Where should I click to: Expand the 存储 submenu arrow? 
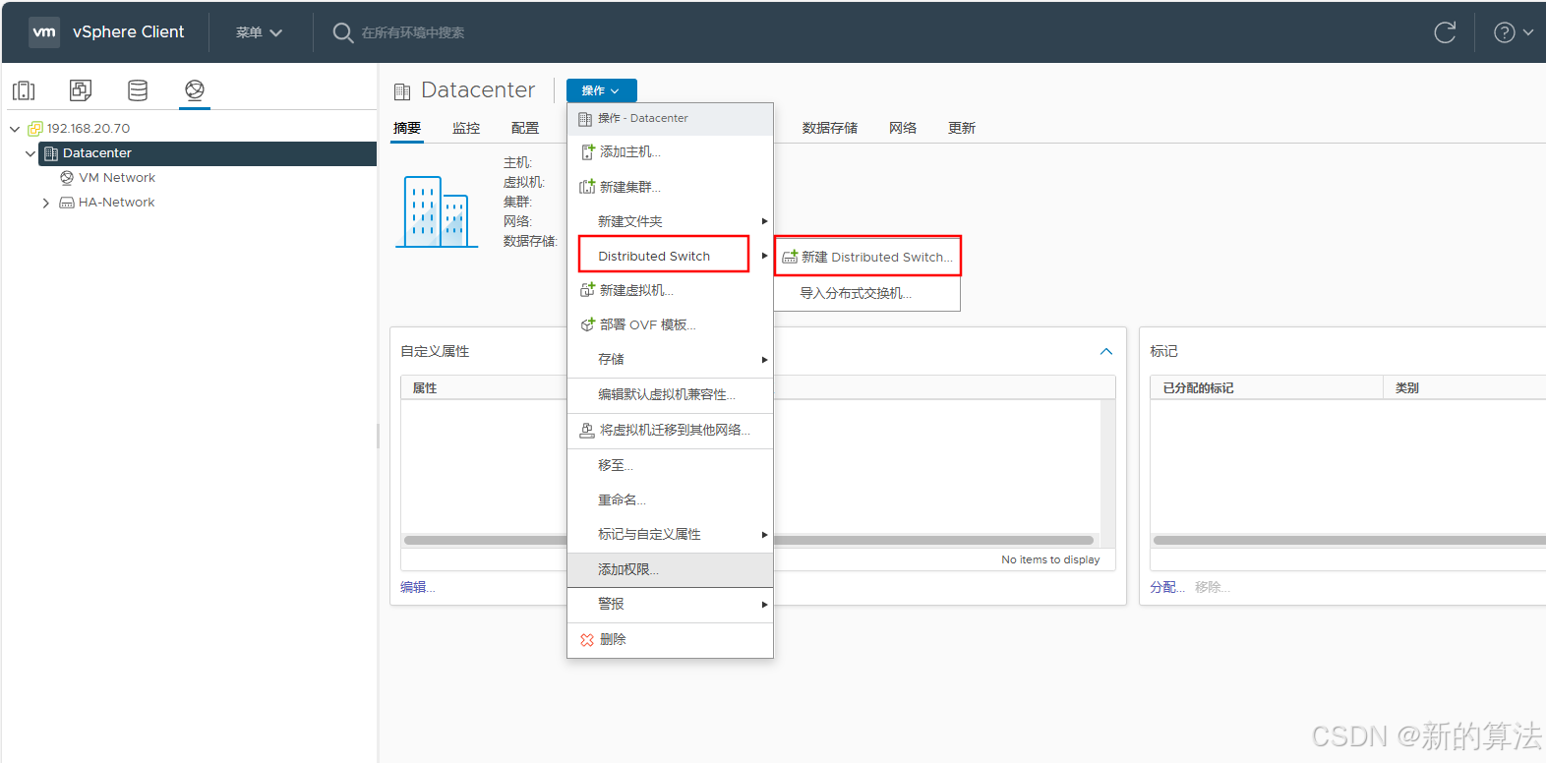pos(764,360)
